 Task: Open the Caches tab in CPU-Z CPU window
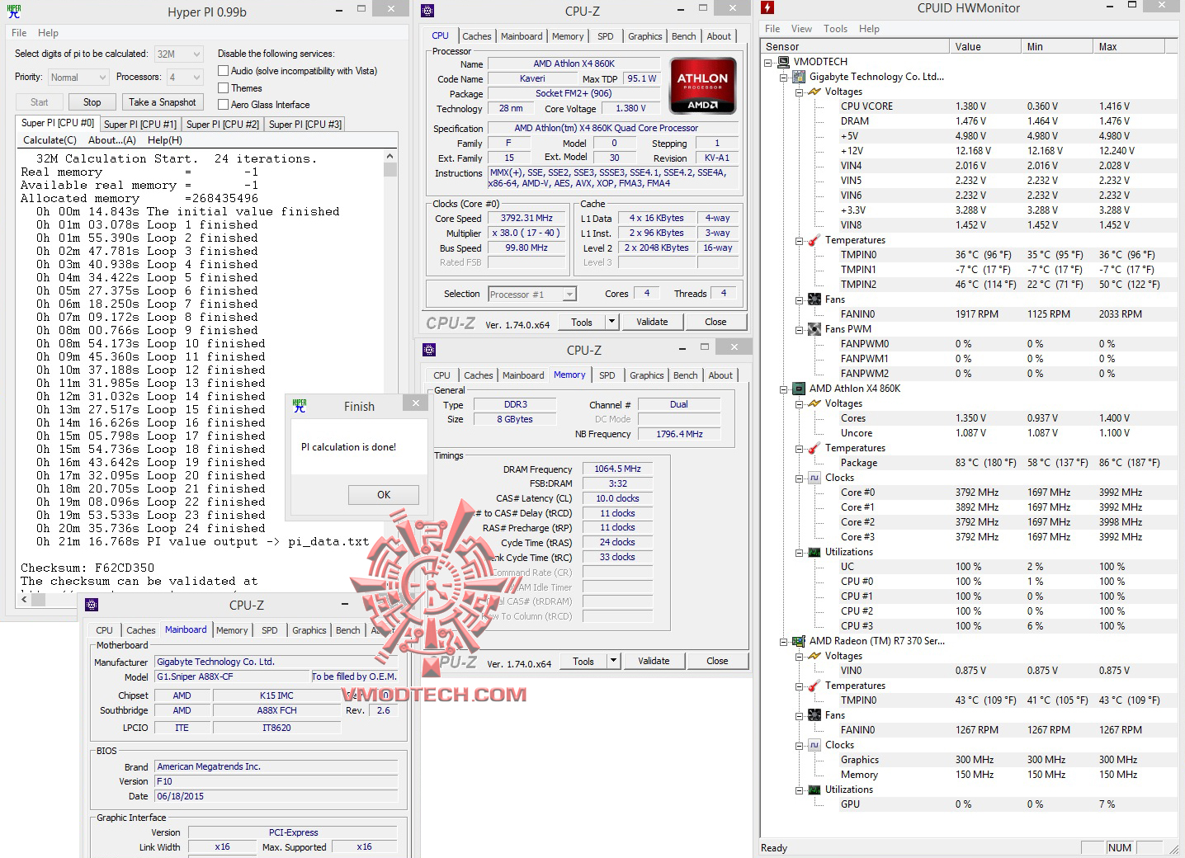pyautogui.click(x=477, y=36)
